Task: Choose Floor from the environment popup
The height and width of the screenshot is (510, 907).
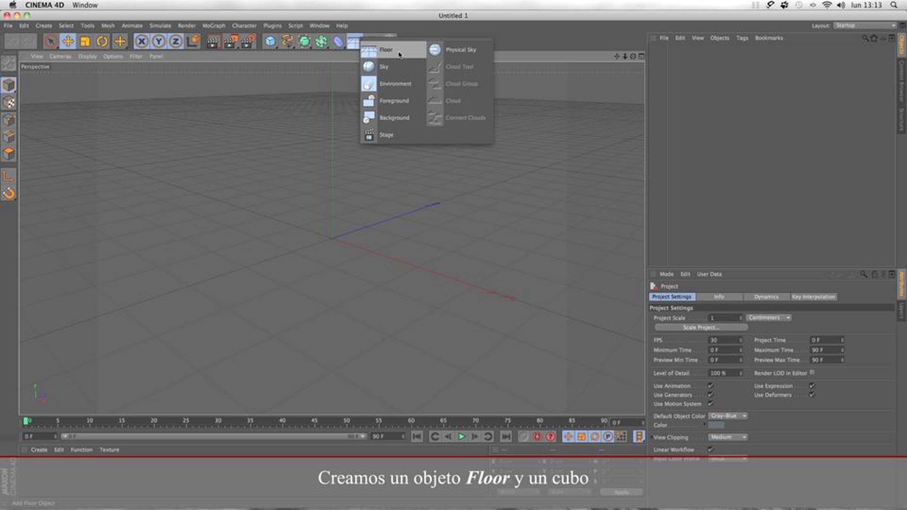Action: (x=393, y=50)
